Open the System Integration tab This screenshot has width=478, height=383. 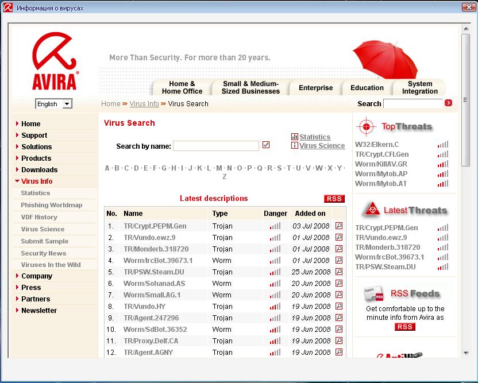click(419, 87)
